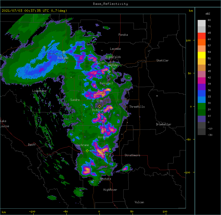The image size is (221, 215).
Task: Click the Cochrane label
Action: 83,145
